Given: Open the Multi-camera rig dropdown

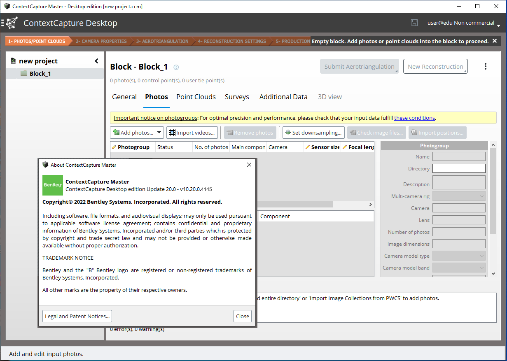Looking at the screenshot, I should point(459,196).
